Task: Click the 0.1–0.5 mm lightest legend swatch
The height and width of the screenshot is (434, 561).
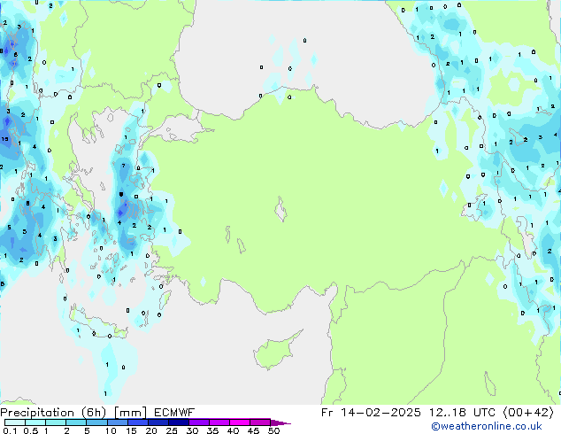Action: coord(15,422)
